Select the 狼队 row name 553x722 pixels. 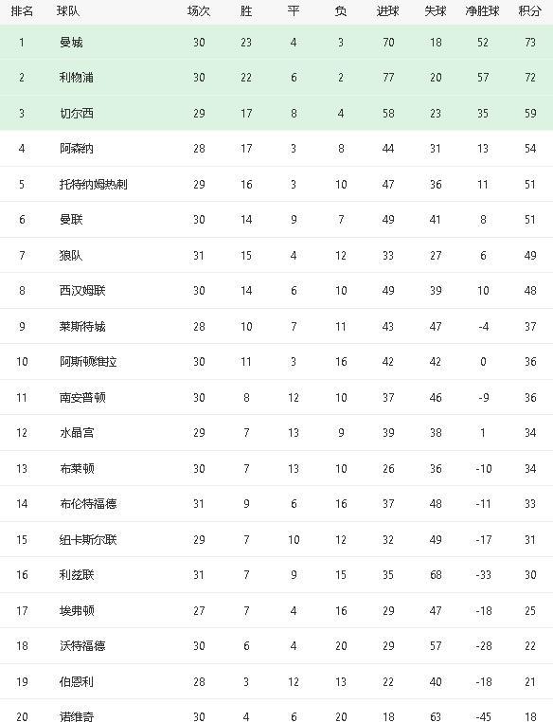[x=71, y=255]
